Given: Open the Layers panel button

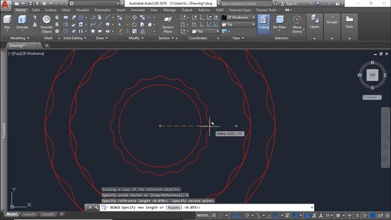Looking at the screenshot, I should 314,22.
